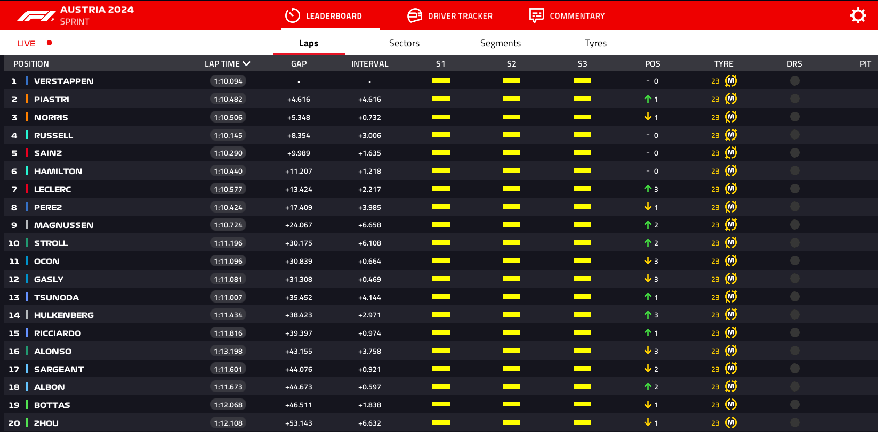The width and height of the screenshot is (878, 432).
Task: Click Russell's medium tyre icon
Action: point(731,135)
